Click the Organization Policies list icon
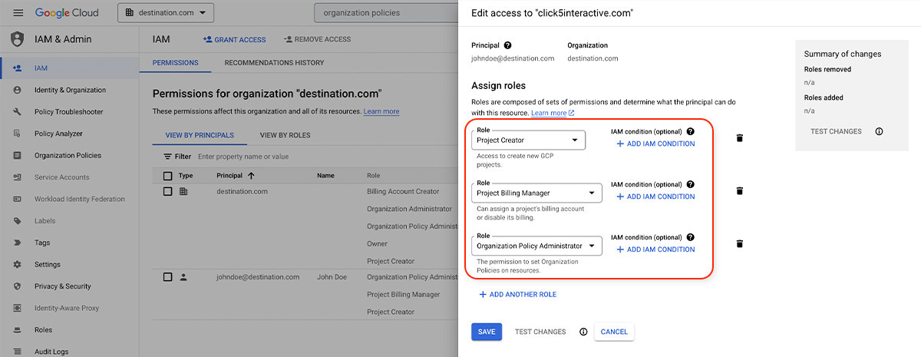 [18, 155]
